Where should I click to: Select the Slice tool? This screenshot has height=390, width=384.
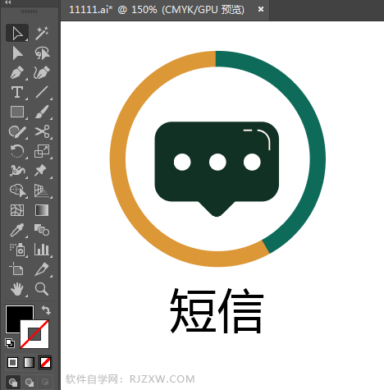tap(42, 269)
